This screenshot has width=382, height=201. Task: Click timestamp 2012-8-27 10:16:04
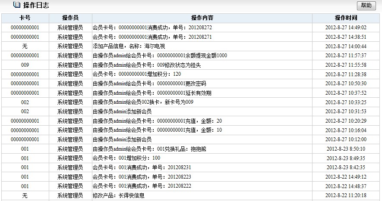pyautogui.click(x=346, y=130)
